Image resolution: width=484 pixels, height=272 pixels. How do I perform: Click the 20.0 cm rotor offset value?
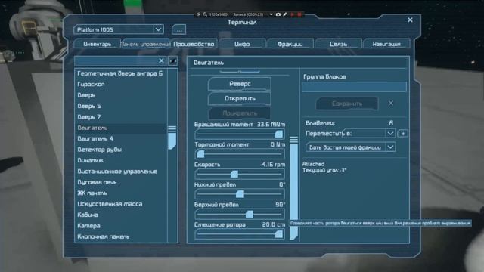pyautogui.click(x=274, y=225)
